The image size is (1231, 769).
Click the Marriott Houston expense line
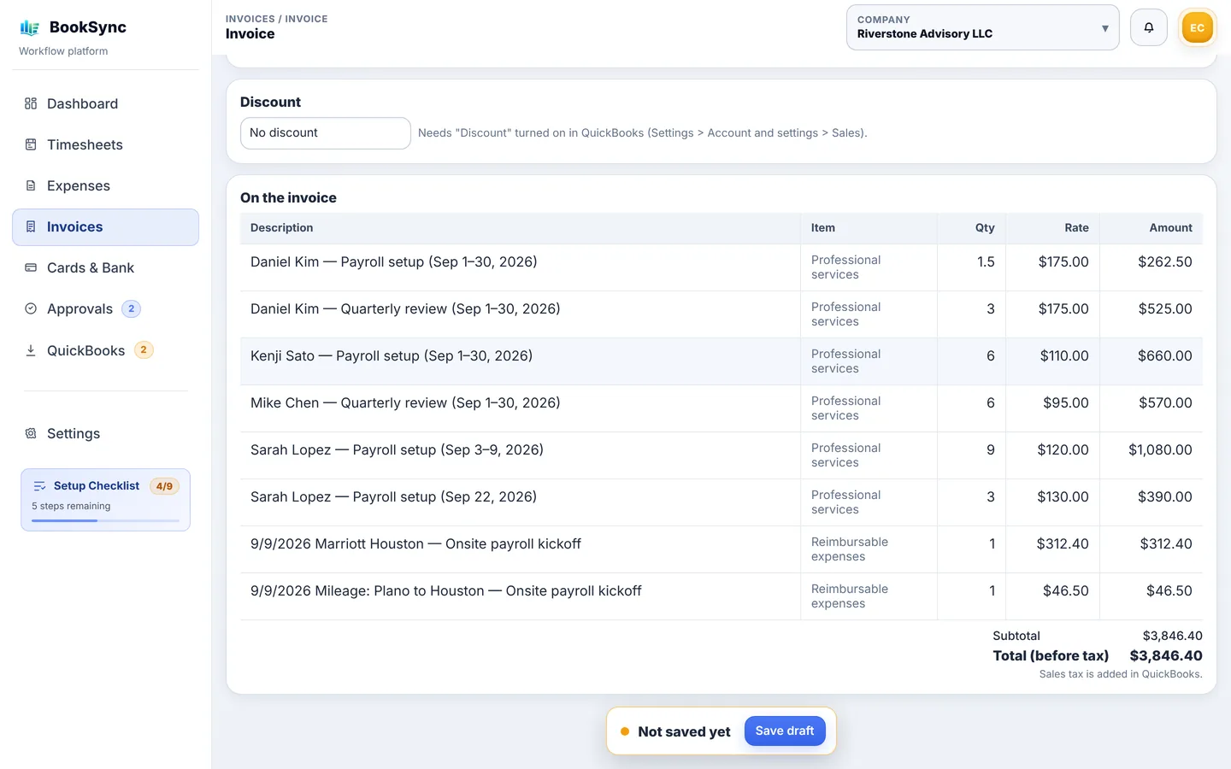[721, 549]
